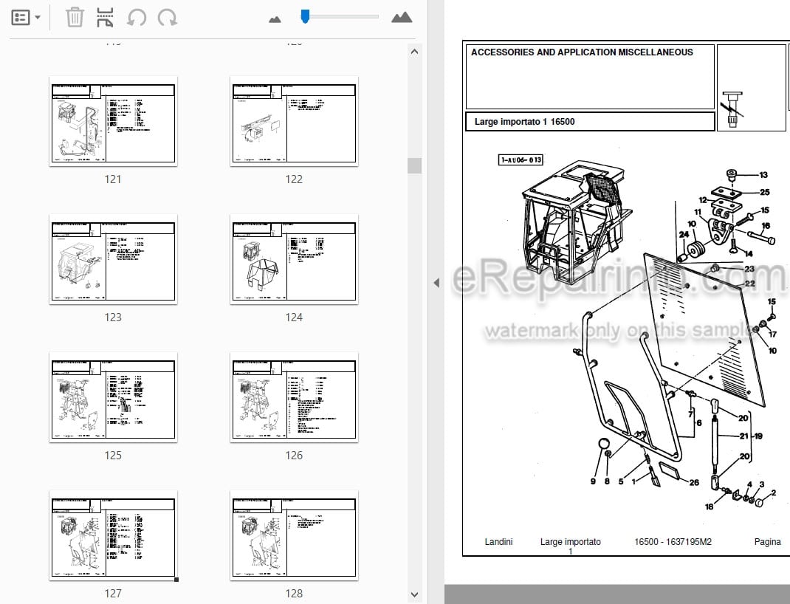Open page 124 thumbnail
Image resolution: width=790 pixels, height=604 pixels.
point(295,259)
